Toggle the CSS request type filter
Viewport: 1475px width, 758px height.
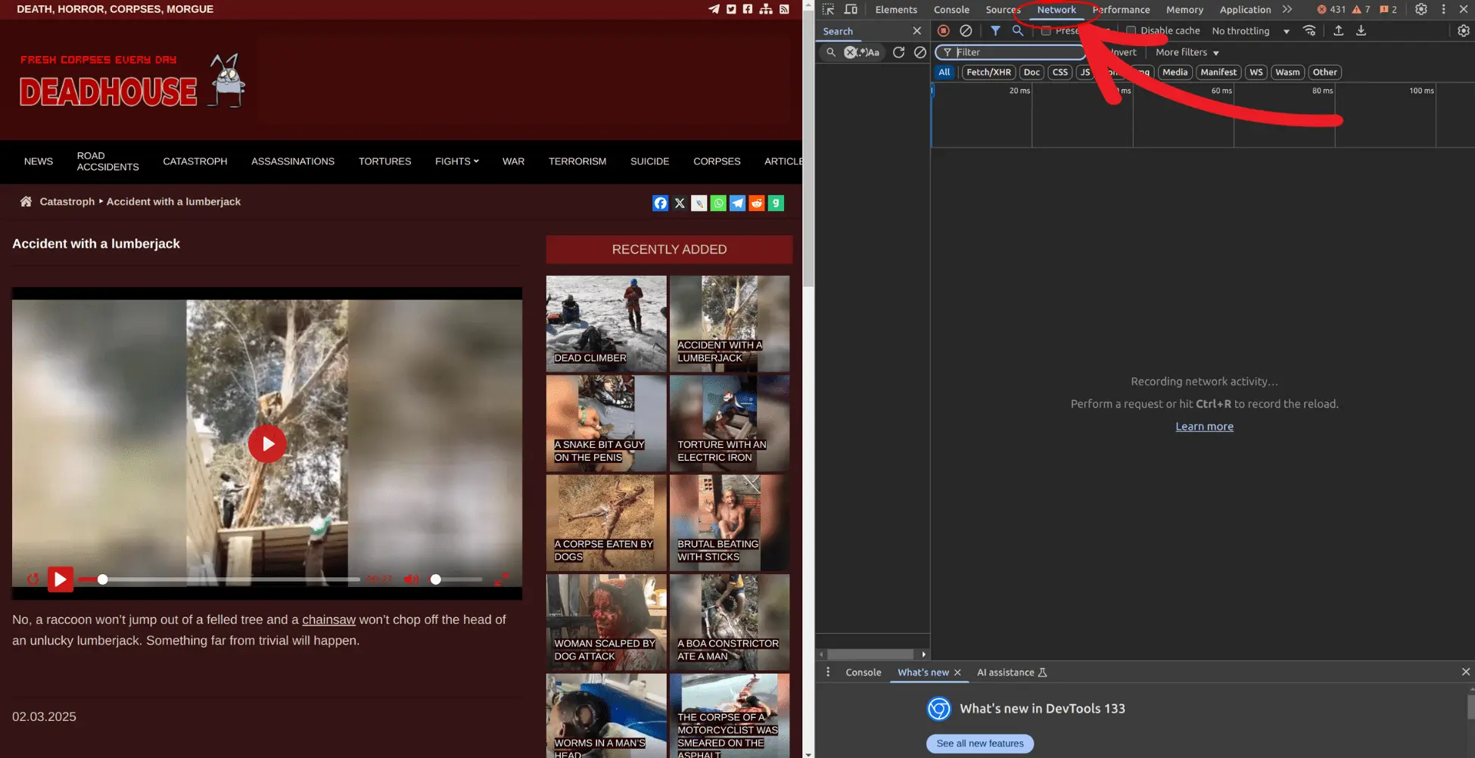click(x=1060, y=72)
